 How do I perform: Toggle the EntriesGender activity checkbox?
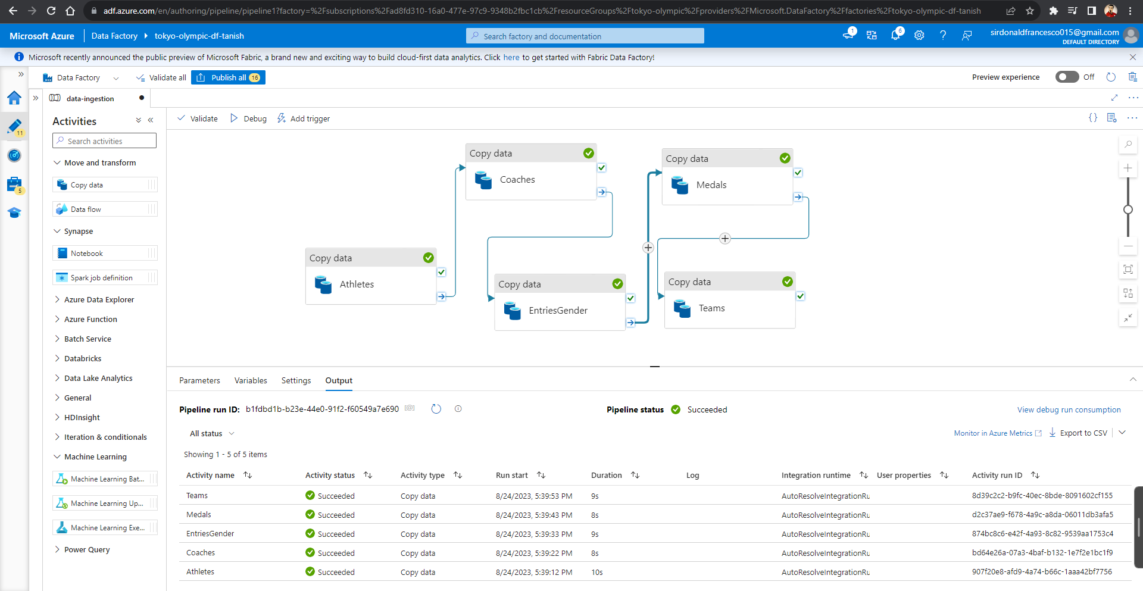coord(630,298)
